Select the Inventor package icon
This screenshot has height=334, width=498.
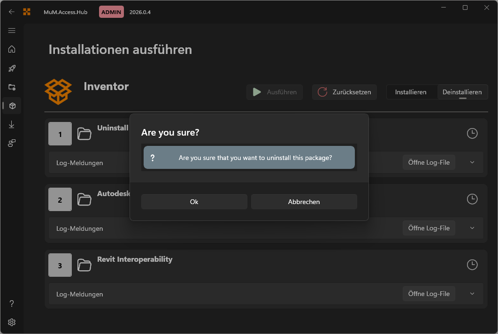click(x=58, y=92)
